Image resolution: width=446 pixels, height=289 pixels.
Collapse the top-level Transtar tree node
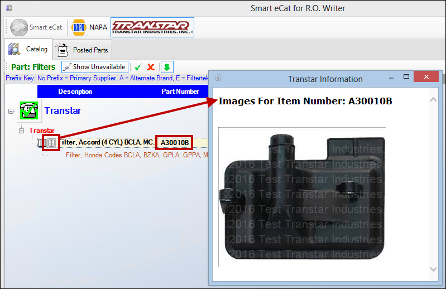coord(11,111)
